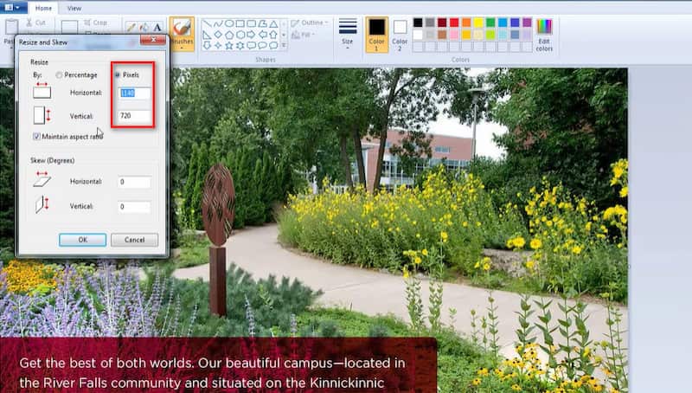The image size is (692, 393).
Task: Choose the Oval shape
Action: (x=229, y=23)
